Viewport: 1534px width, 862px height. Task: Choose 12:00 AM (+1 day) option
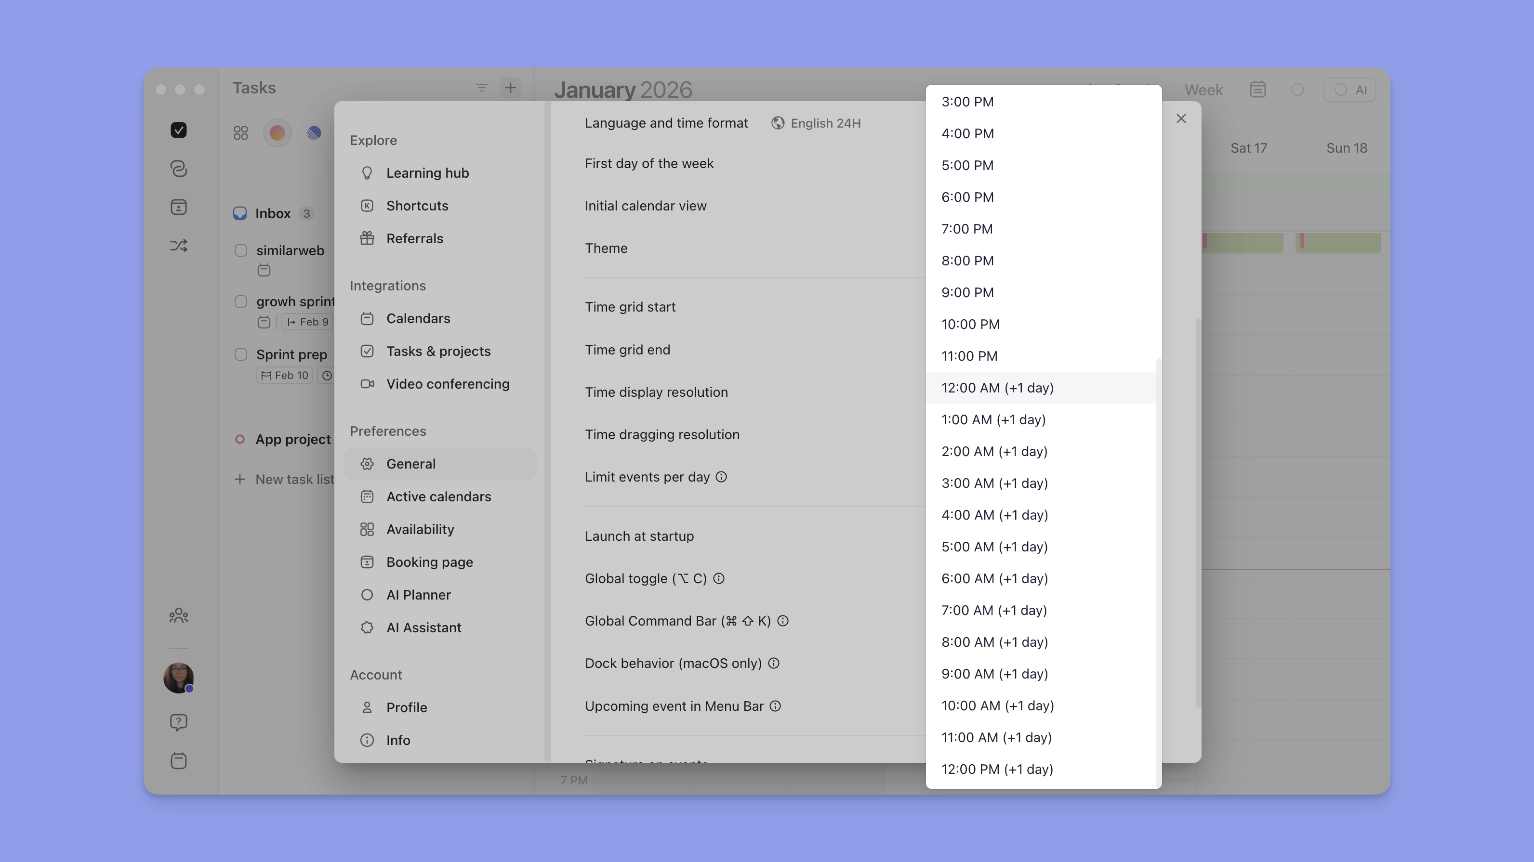(x=1040, y=388)
